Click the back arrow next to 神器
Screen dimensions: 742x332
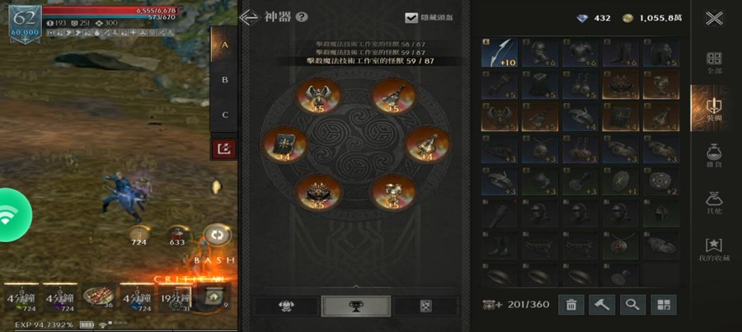(x=249, y=17)
